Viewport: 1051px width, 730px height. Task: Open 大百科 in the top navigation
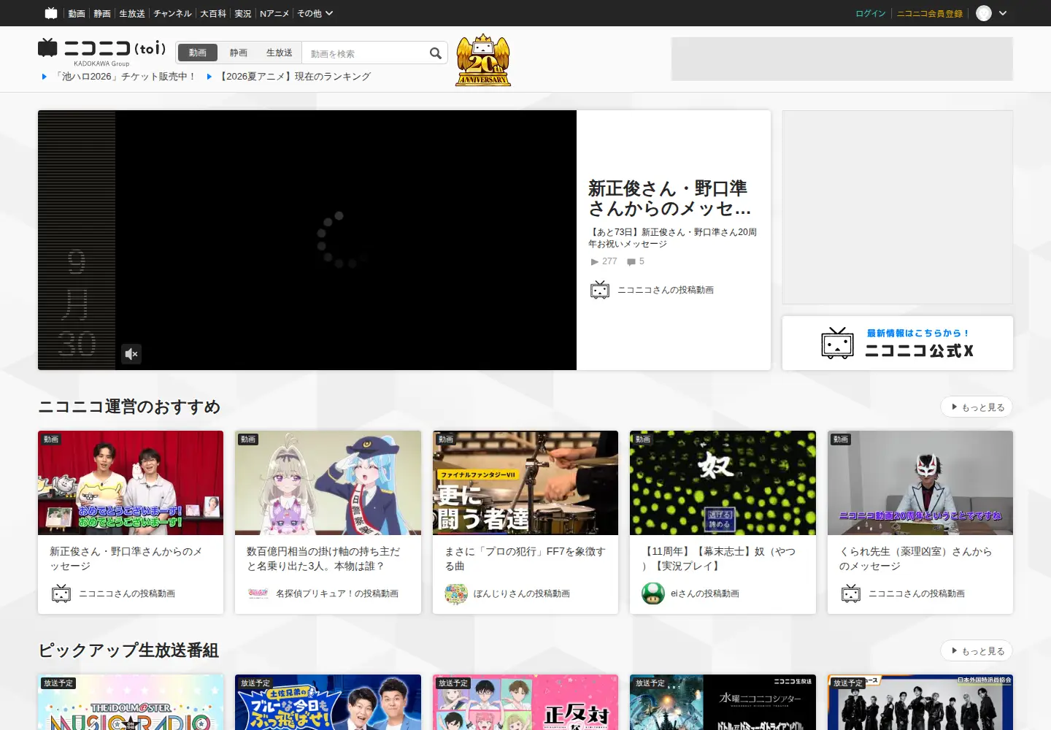[x=213, y=14]
